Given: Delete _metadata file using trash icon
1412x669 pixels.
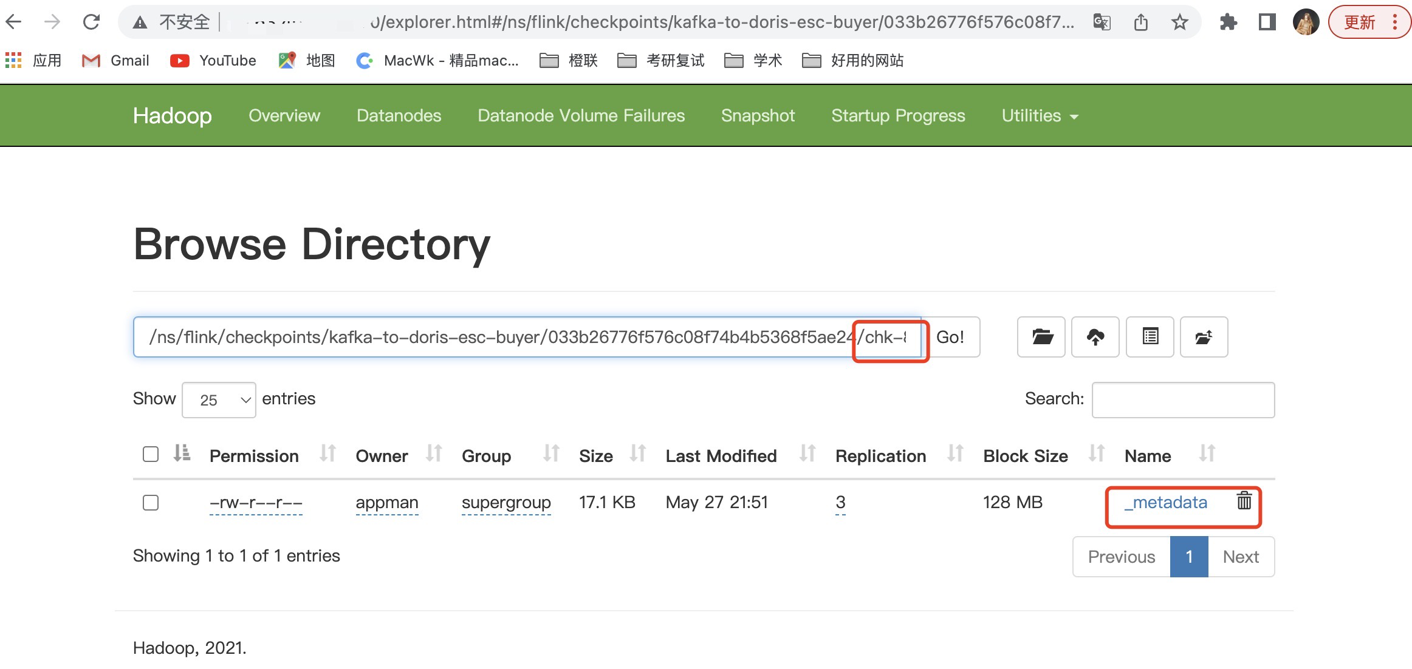Looking at the screenshot, I should 1244,501.
